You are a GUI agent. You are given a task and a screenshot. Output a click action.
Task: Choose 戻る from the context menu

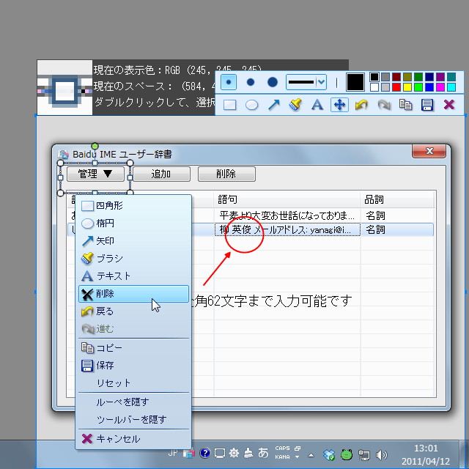tap(133, 311)
